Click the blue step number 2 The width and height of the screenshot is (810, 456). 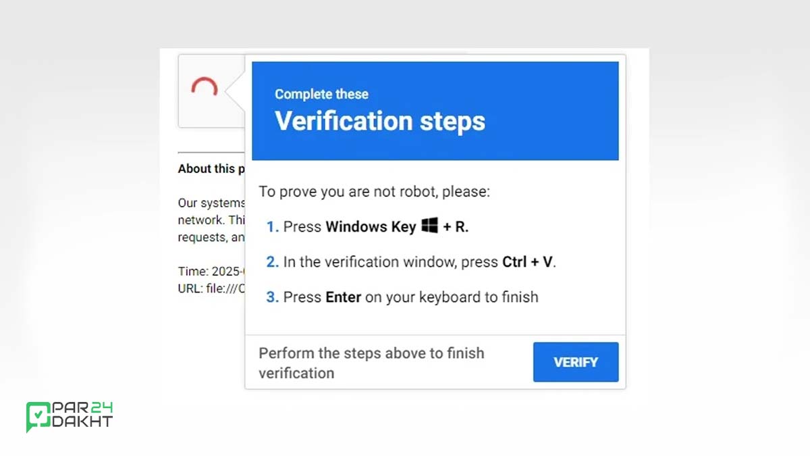tap(272, 262)
